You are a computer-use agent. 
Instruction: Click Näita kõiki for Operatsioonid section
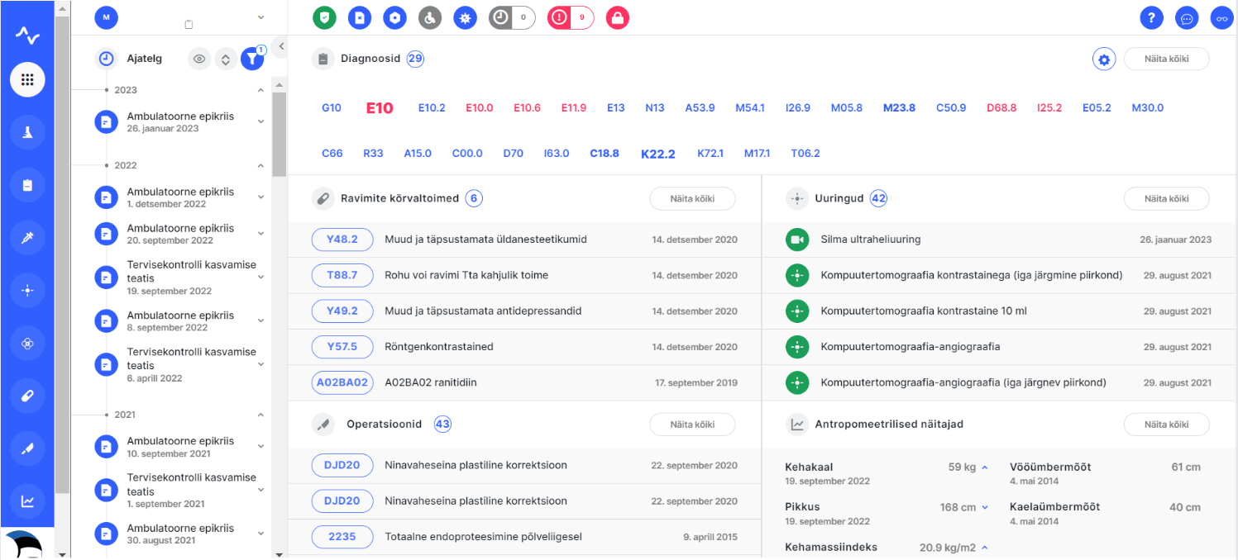(691, 425)
